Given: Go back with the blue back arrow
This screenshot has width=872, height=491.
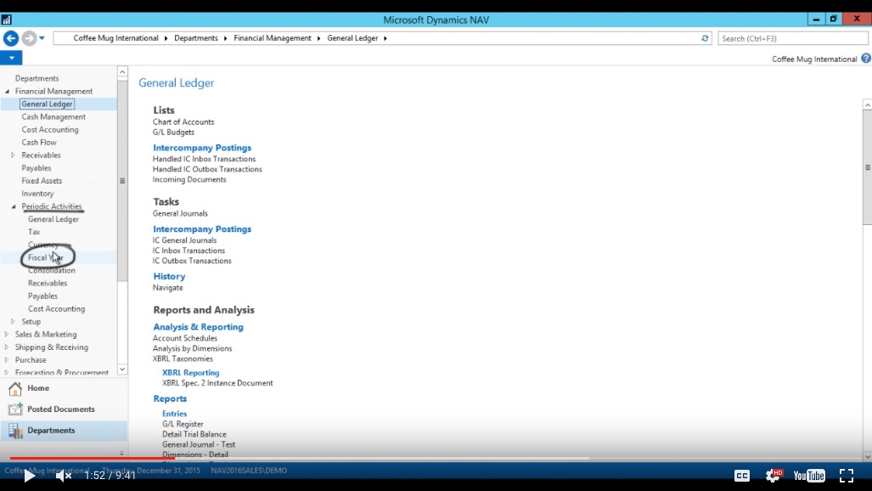Looking at the screenshot, I should point(10,38).
